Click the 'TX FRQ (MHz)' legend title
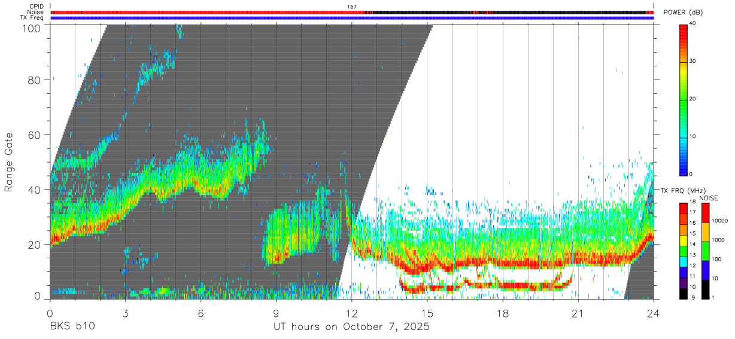This screenshot has height=339, width=735. [684, 190]
